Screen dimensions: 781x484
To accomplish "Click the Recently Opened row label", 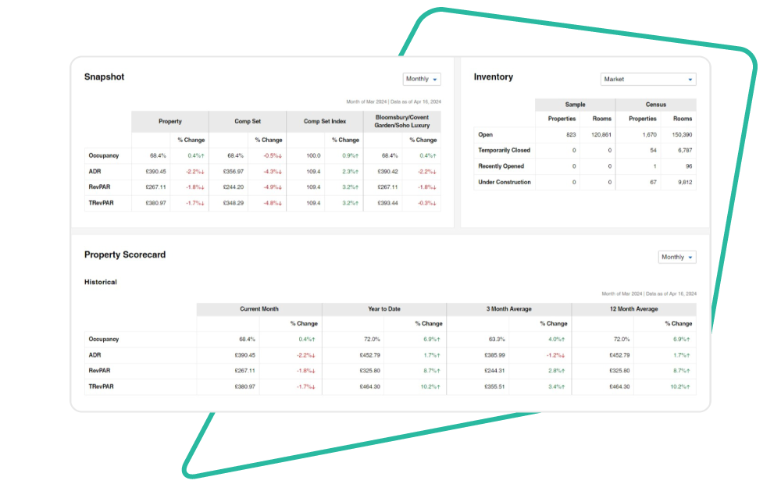I will (x=501, y=166).
